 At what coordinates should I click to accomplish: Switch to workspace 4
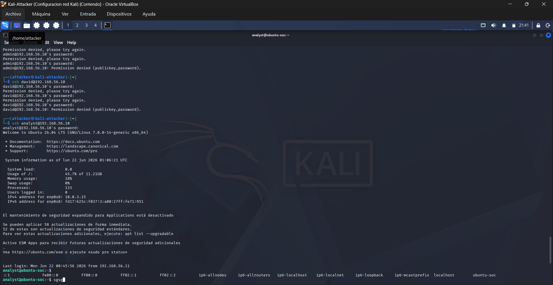point(95,25)
